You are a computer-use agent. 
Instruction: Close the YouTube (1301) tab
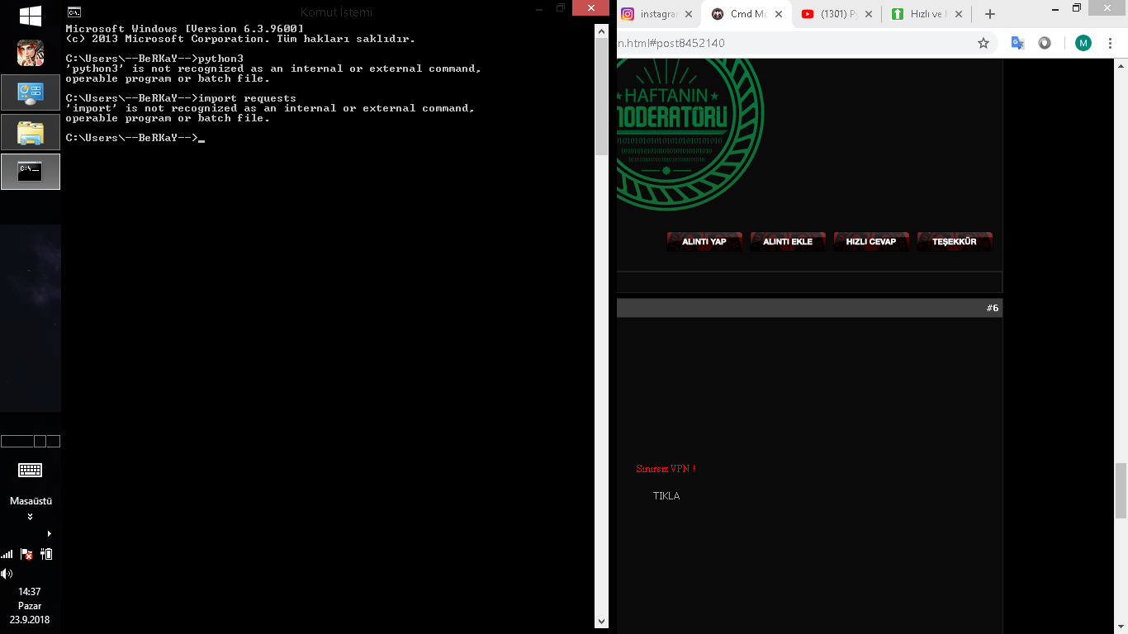coord(868,14)
